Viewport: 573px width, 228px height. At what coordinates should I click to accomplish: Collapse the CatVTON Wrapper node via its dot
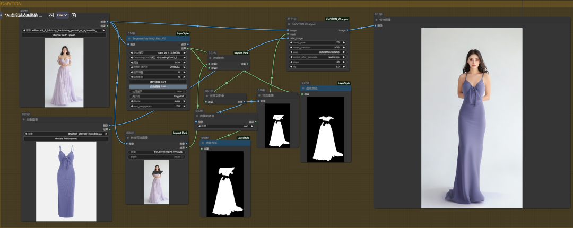(289, 24)
